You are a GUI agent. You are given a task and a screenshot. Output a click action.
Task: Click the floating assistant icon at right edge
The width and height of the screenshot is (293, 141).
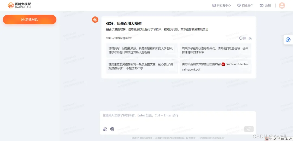point(288,40)
